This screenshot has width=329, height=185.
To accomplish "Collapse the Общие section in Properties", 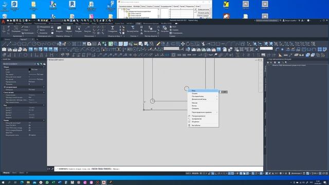I will tap(44, 67).
